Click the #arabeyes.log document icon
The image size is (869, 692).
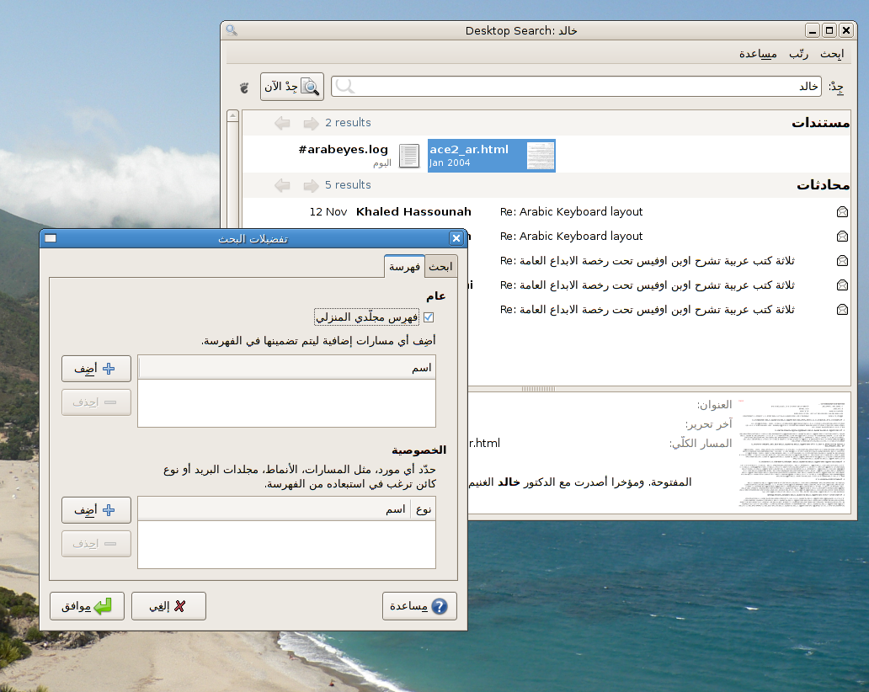[x=409, y=156]
